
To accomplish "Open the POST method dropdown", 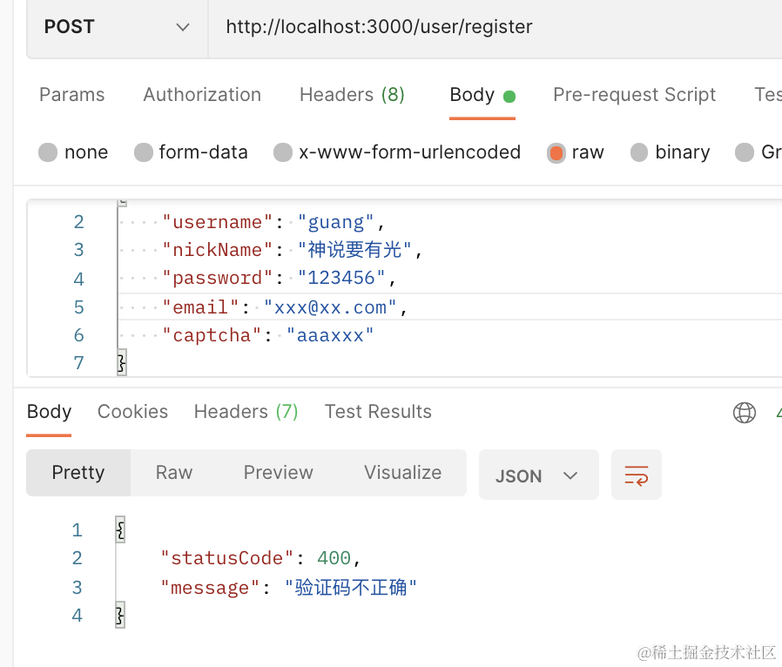I will (x=117, y=27).
